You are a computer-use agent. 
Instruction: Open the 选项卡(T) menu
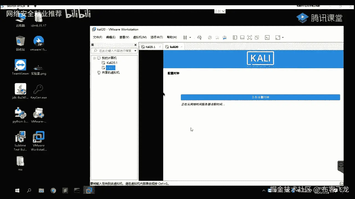click(157, 37)
